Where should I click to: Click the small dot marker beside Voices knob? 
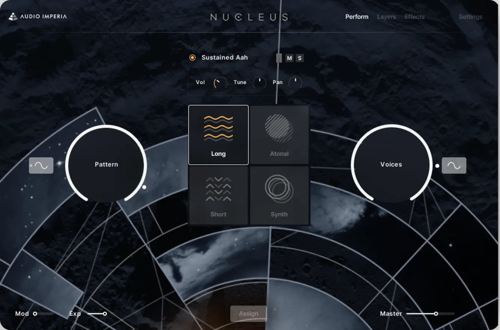point(437,166)
